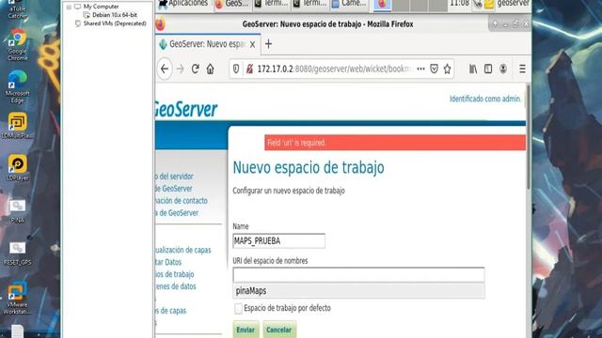Click URI del espacio de nombres field

click(358, 275)
